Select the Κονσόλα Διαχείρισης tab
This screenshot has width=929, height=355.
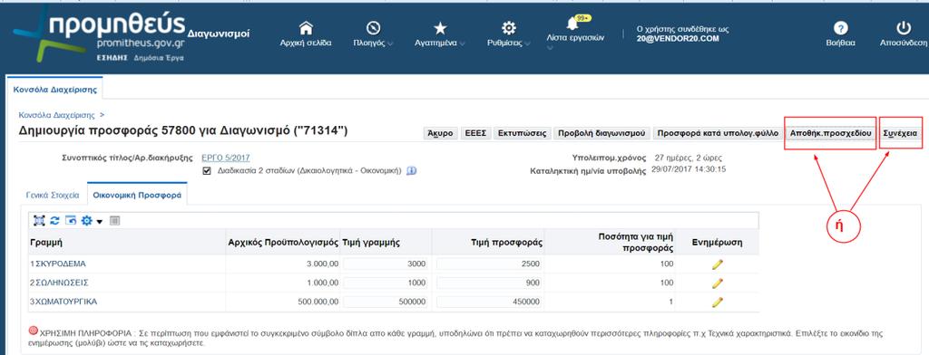[x=54, y=90]
